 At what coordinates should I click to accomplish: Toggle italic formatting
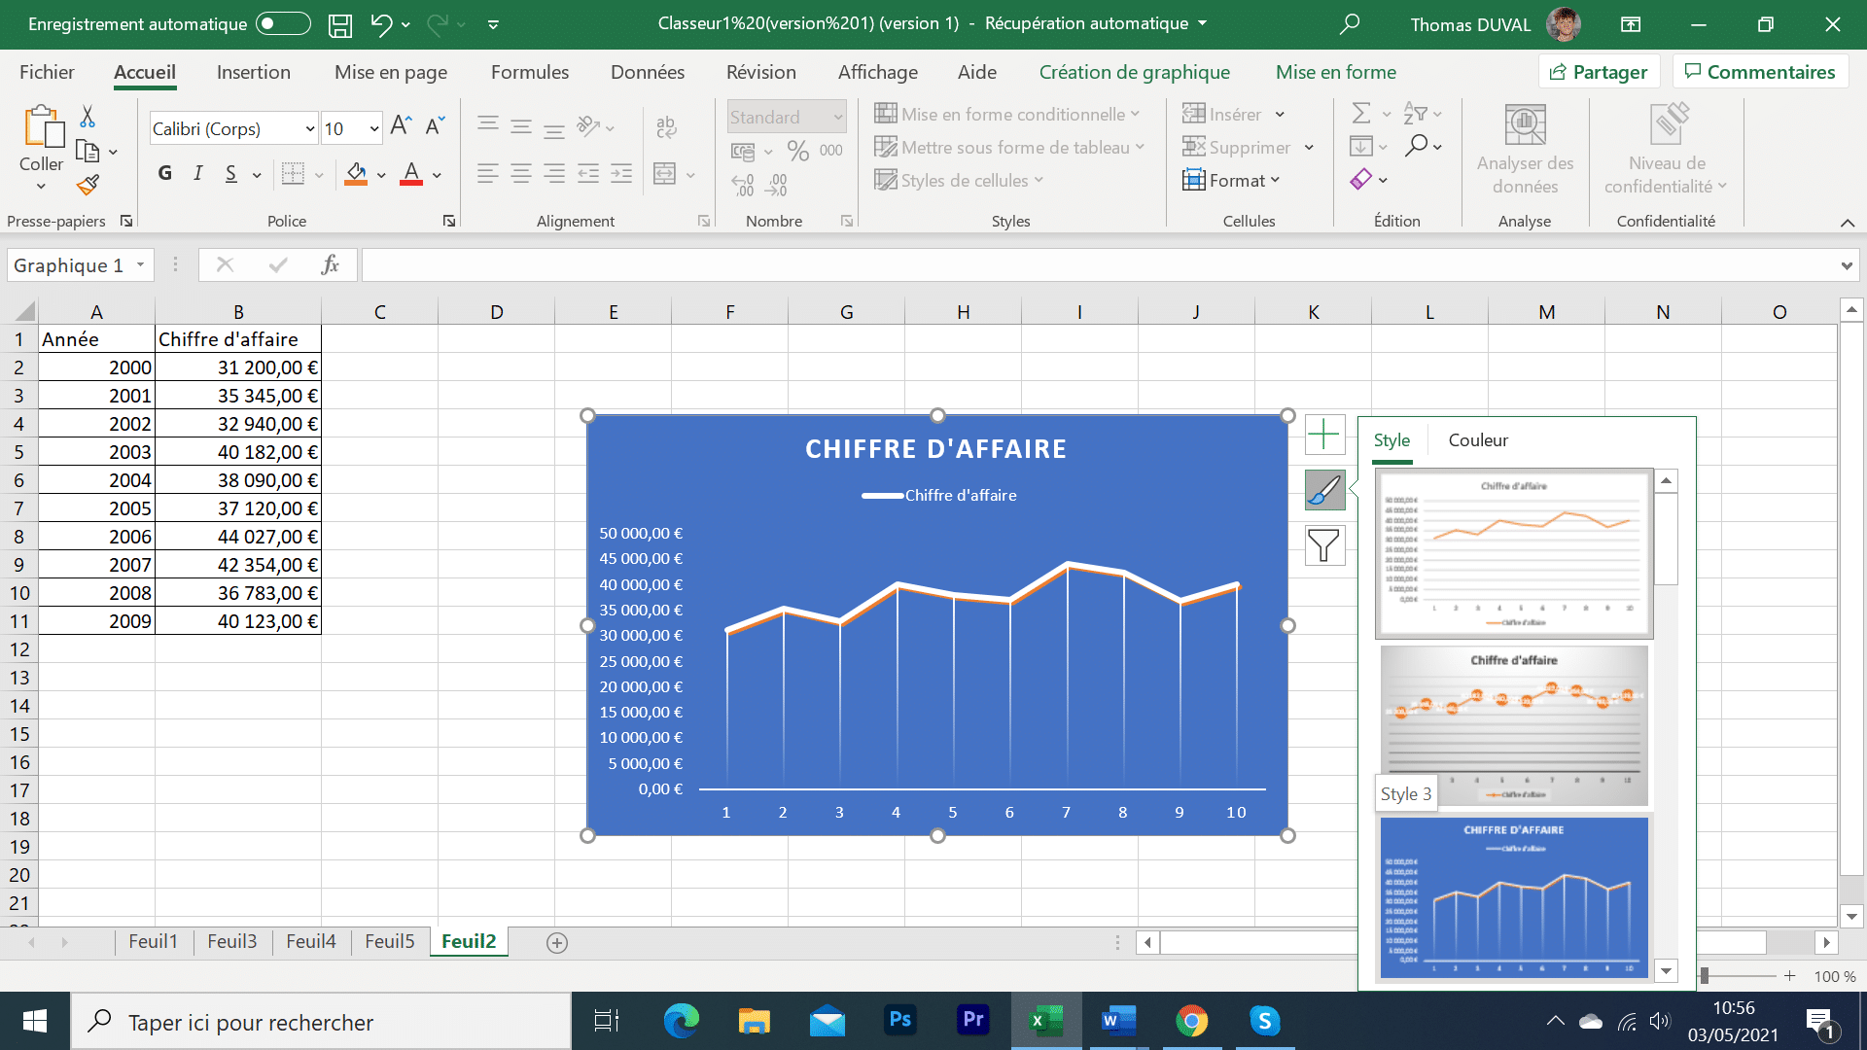197,173
